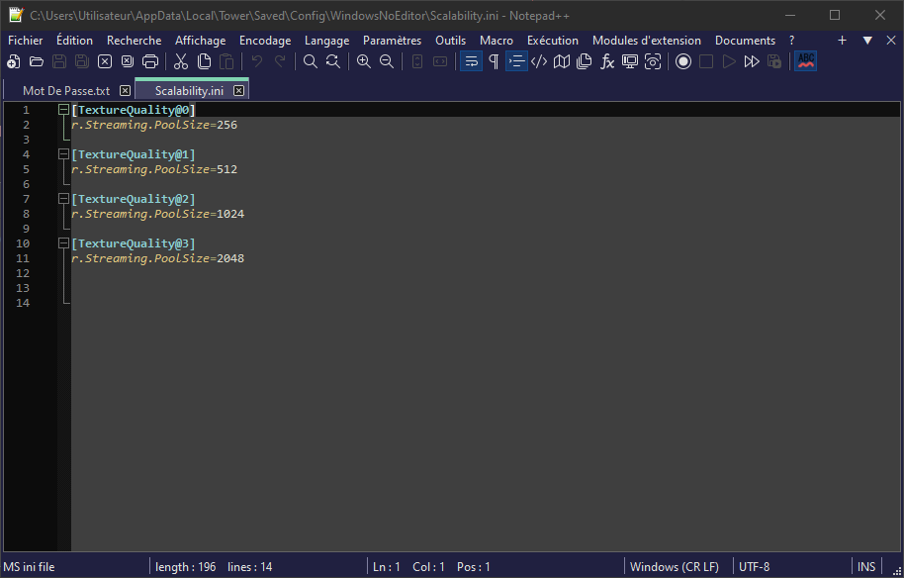Open the Fichier menu
The image size is (904, 578).
click(26, 41)
